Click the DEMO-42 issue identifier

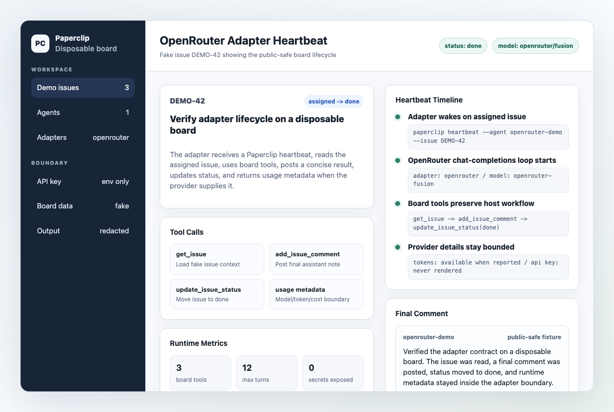tap(188, 101)
